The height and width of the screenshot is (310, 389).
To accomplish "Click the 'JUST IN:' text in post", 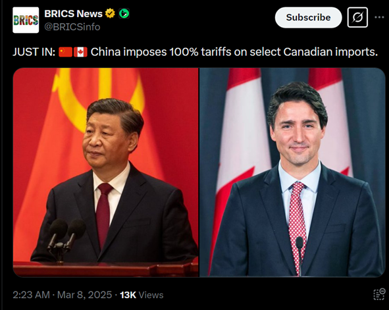I will coord(34,52).
